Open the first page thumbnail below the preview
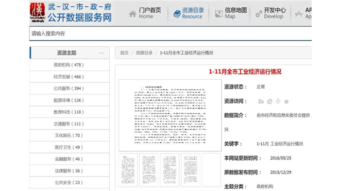This screenshot has height=191, width=340. point(128,170)
